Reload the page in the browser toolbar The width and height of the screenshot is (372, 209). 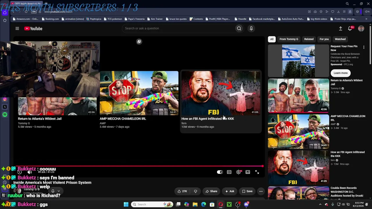(x=26, y=12)
